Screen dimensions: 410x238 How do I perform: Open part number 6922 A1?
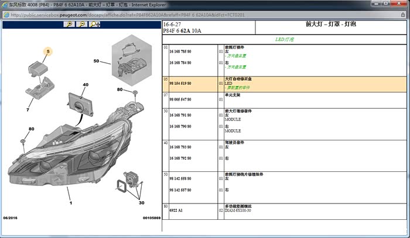[x=176, y=210]
